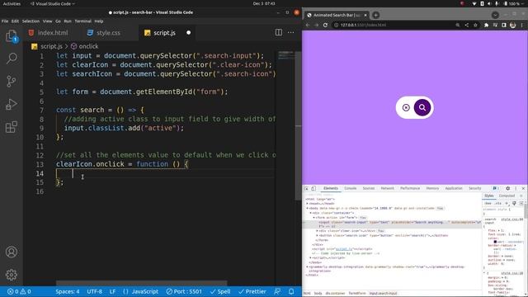Go back in the browser
528x297 pixels.
coord(308,25)
